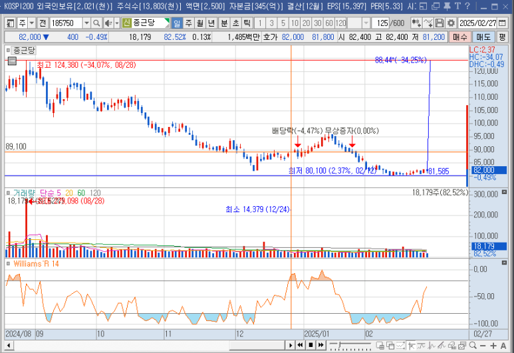The width and height of the screenshot is (514, 353).
Task: Click the 매수 buy button
Action: point(460,37)
